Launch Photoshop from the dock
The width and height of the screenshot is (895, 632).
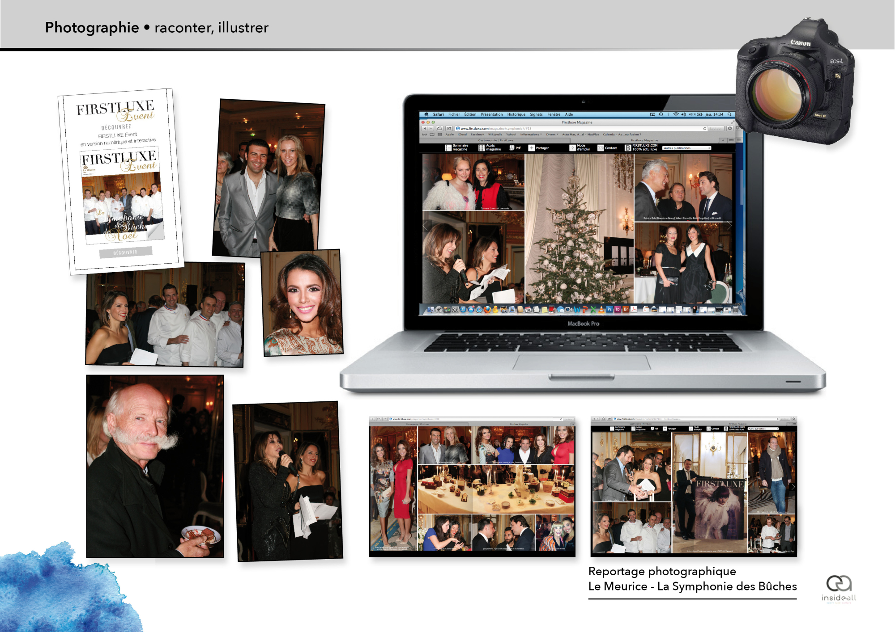(609, 309)
